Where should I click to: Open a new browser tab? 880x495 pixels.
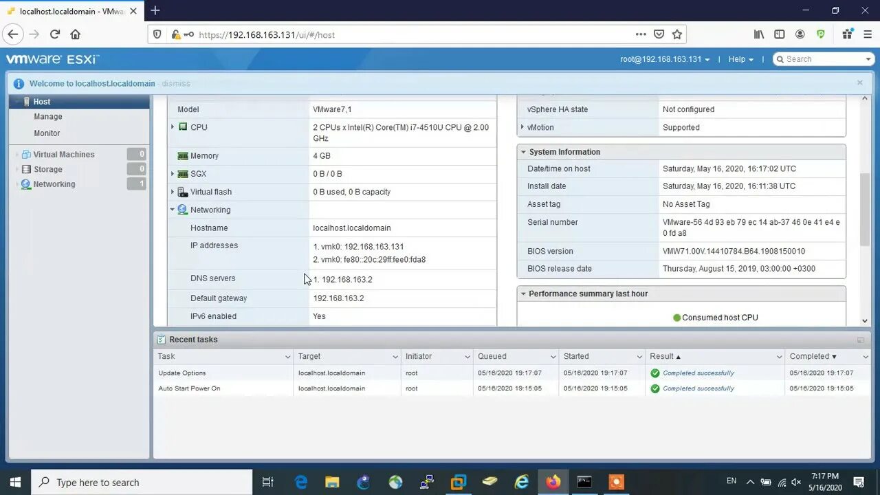(x=155, y=10)
